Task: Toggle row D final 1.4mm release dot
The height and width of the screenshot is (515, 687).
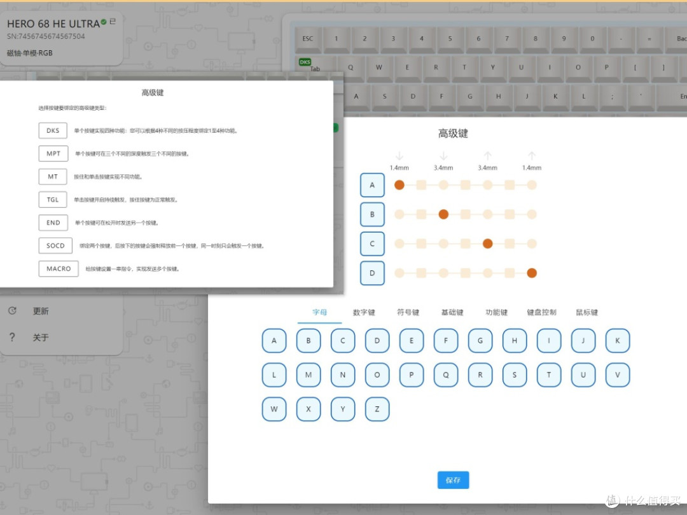Action: [x=532, y=273]
